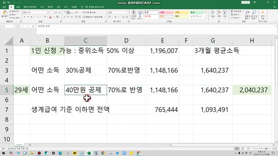Click the Delete cells icon
This screenshot has width=278, height=156.
click(219, 13)
